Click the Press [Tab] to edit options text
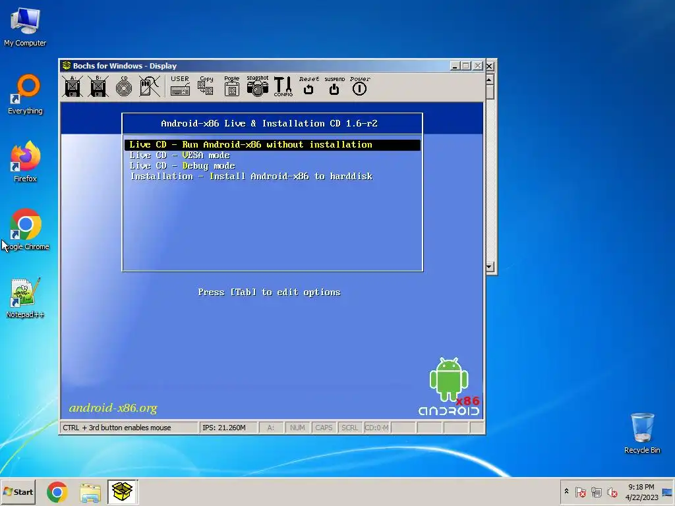This screenshot has width=675, height=506. click(269, 293)
